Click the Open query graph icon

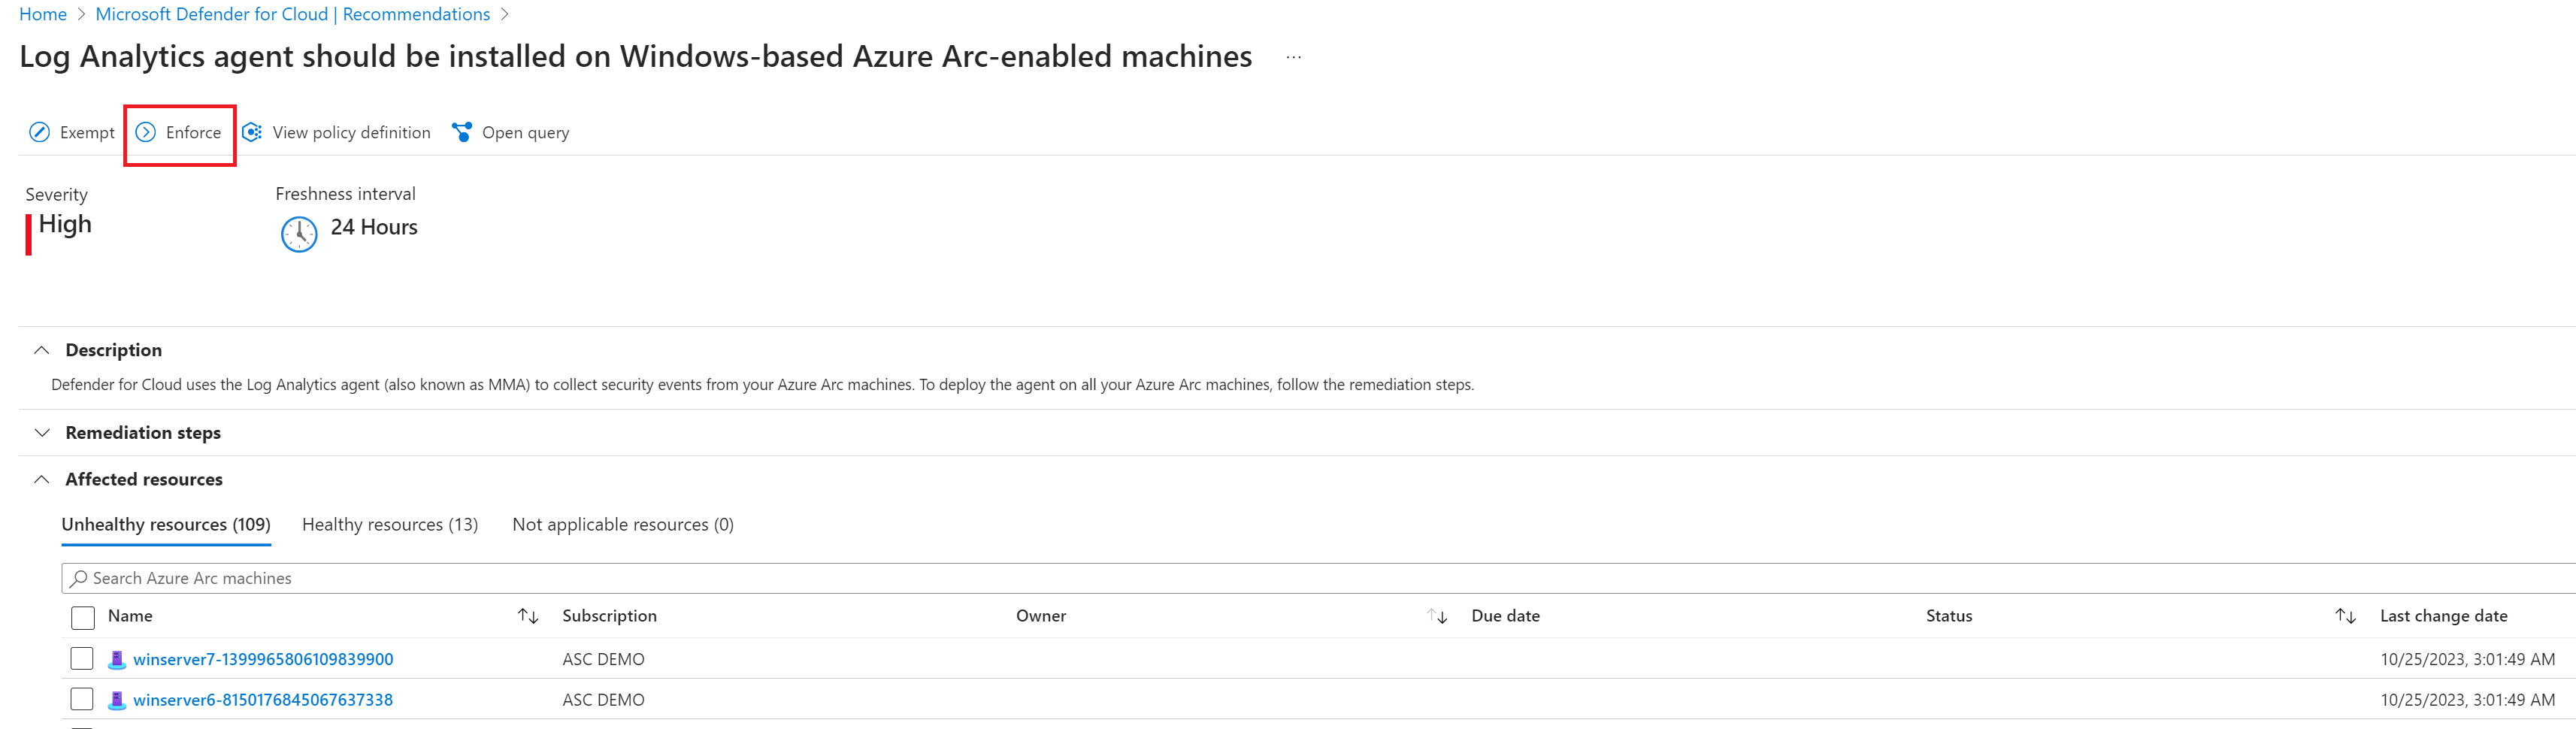click(x=462, y=132)
